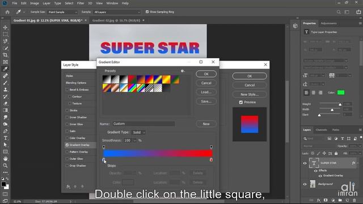Select the Frame tool
This screenshot has height=204, width=363.
point(5,62)
